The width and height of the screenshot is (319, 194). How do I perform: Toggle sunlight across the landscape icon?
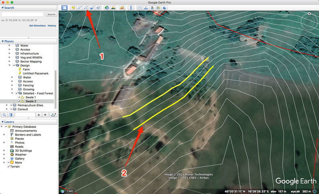coord(113,8)
